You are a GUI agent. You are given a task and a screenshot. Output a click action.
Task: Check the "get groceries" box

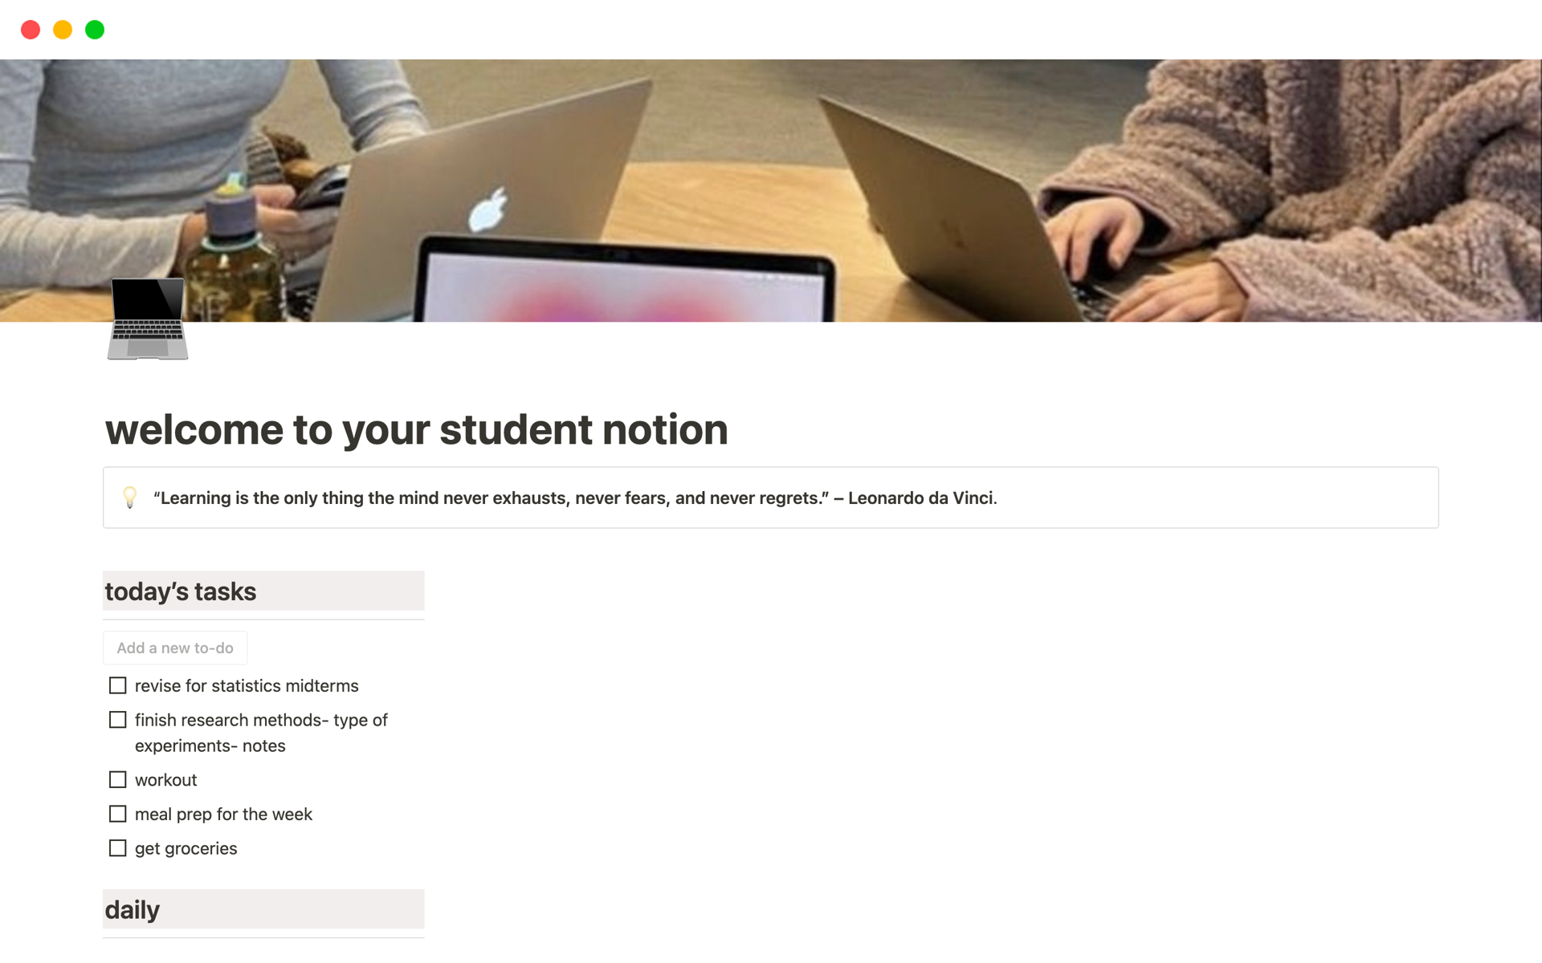coord(118,848)
